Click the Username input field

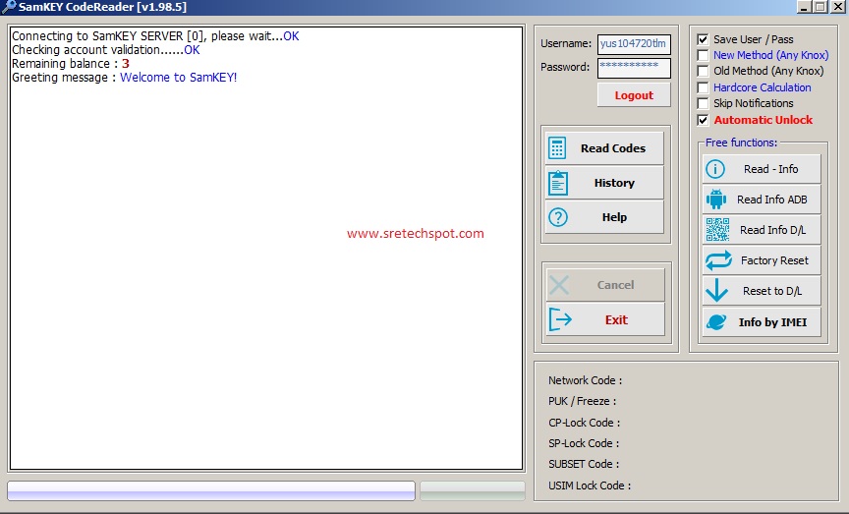[x=634, y=44]
